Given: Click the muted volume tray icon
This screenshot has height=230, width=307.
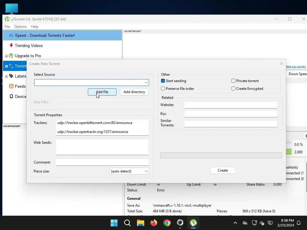Looking at the screenshot, I should [262, 223].
